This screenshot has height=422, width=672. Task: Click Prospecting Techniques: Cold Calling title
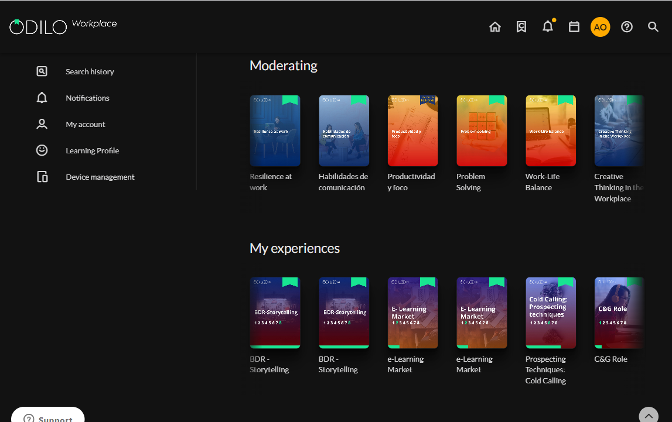tap(545, 370)
